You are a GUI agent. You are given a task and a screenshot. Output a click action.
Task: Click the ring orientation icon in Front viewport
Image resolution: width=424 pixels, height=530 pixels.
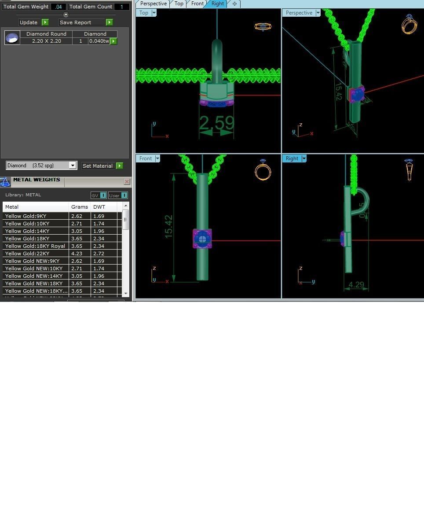[263, 170]
